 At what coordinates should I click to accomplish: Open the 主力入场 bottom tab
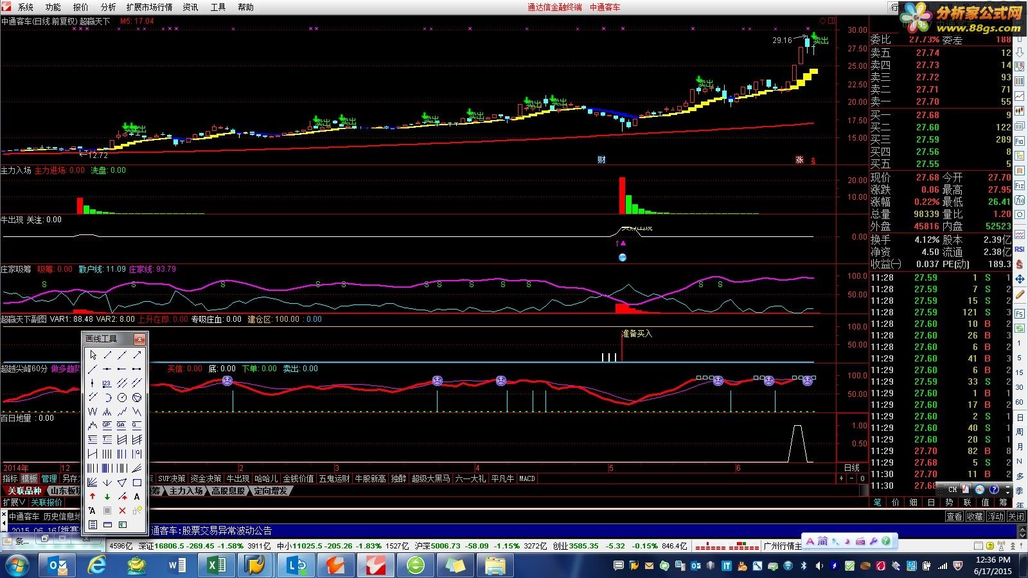coord(186,491)
